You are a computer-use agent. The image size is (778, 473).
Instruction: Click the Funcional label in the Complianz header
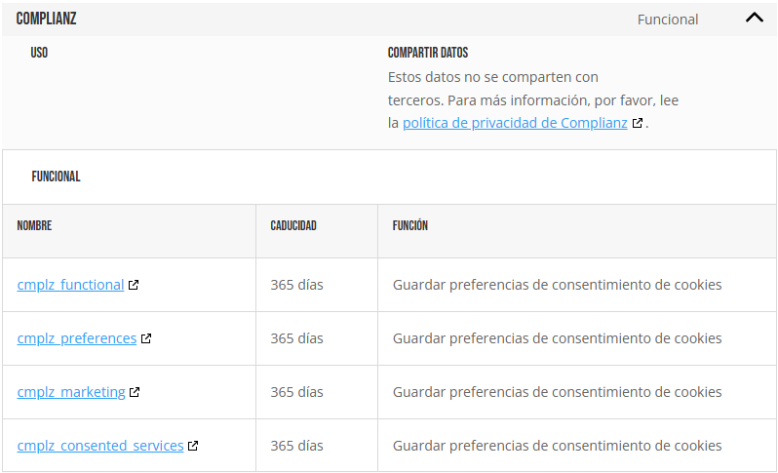point(668,20)
